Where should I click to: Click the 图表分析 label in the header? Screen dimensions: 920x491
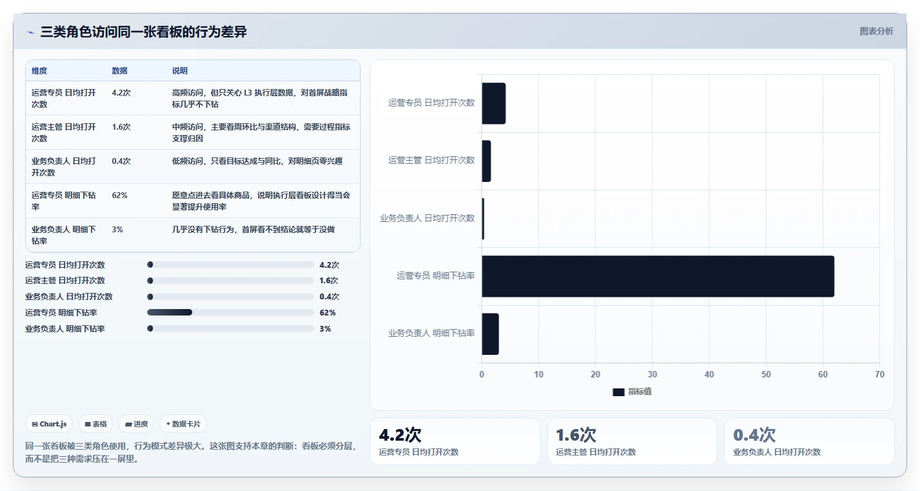click(876, 31)
